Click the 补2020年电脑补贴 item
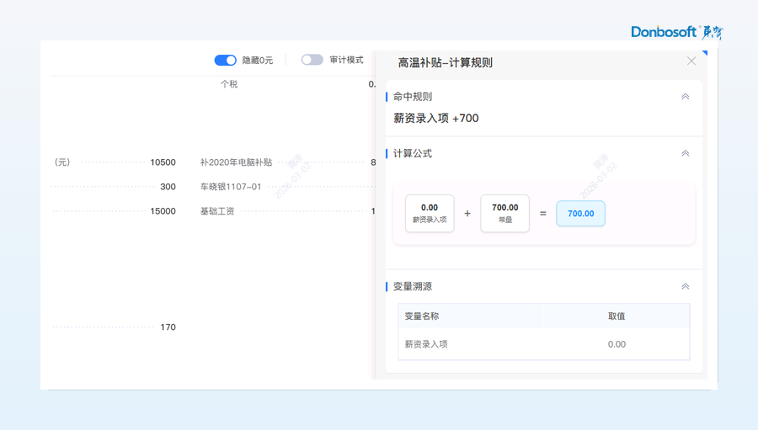 pyautogui.click(x=236, y=162)
